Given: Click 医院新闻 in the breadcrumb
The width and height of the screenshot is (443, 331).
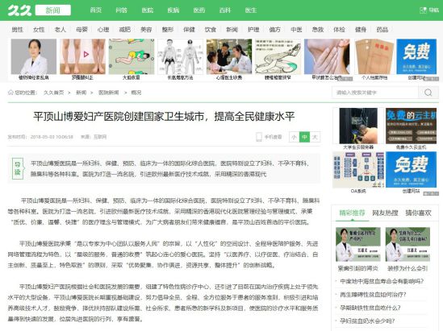Looking at the screenshot, I should click(108, 93).
